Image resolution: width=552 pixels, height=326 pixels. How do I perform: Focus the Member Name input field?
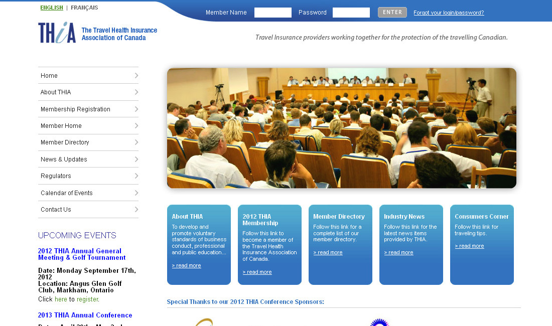pyautogui.click(x=273, y=13)
